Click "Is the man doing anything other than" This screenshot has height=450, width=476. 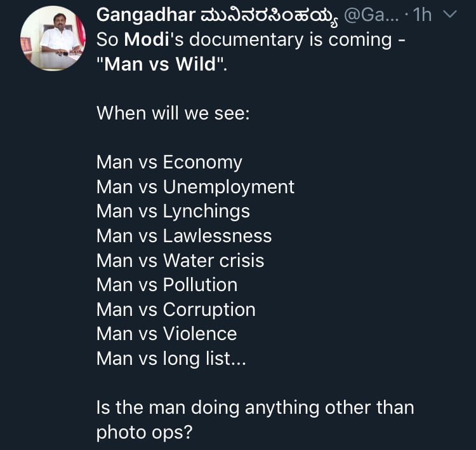coord(255,407)
